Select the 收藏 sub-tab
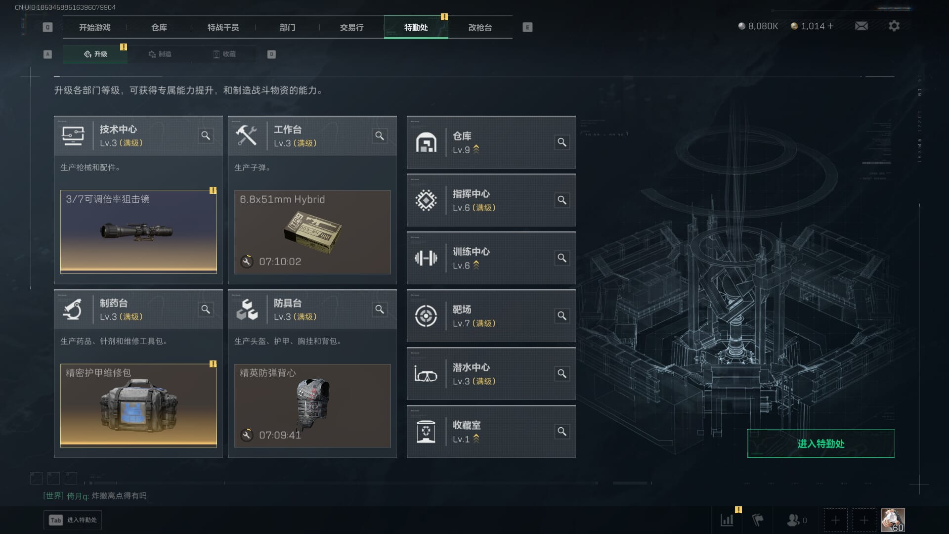The width and height of the screenshot is (949, 534). coord(224,54)
